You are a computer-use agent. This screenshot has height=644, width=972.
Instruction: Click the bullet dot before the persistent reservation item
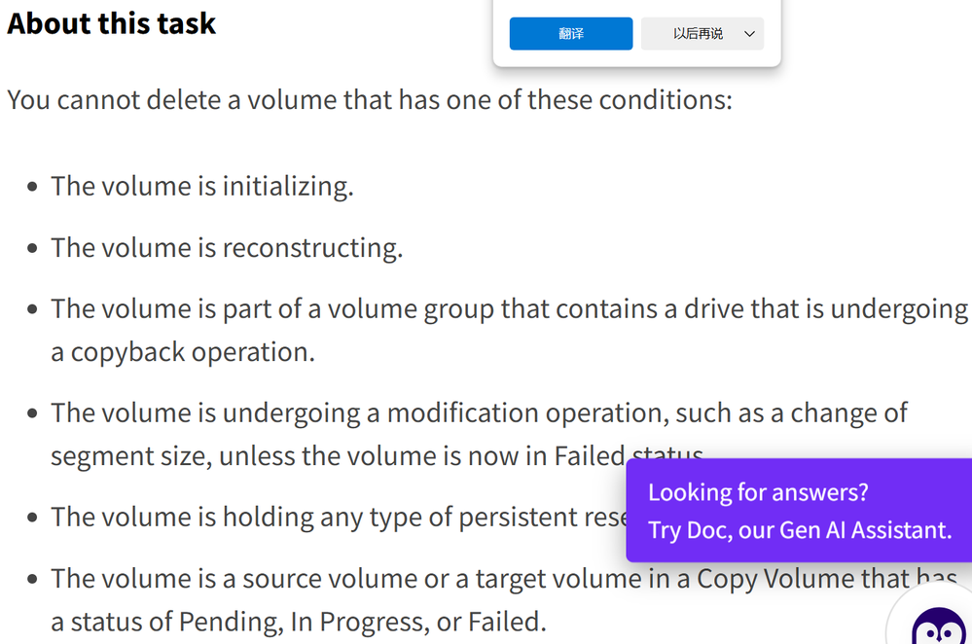(x=33, y=519)
